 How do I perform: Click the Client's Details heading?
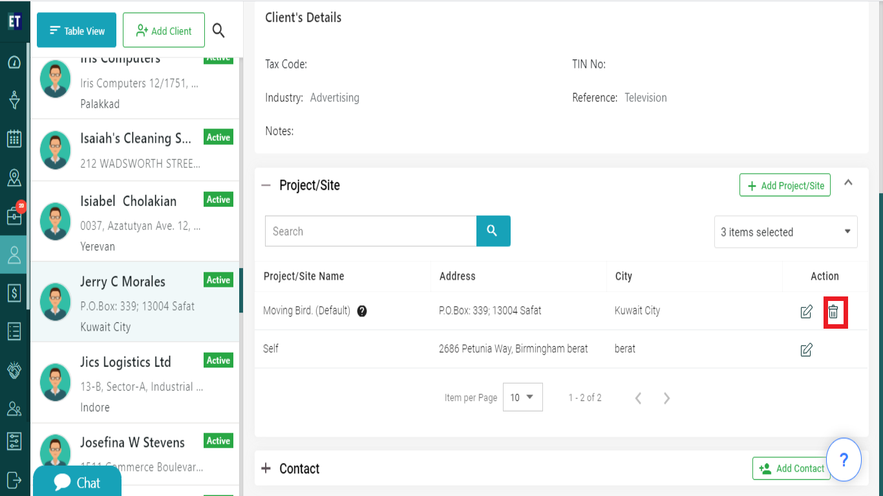click(x=303, y=17)
